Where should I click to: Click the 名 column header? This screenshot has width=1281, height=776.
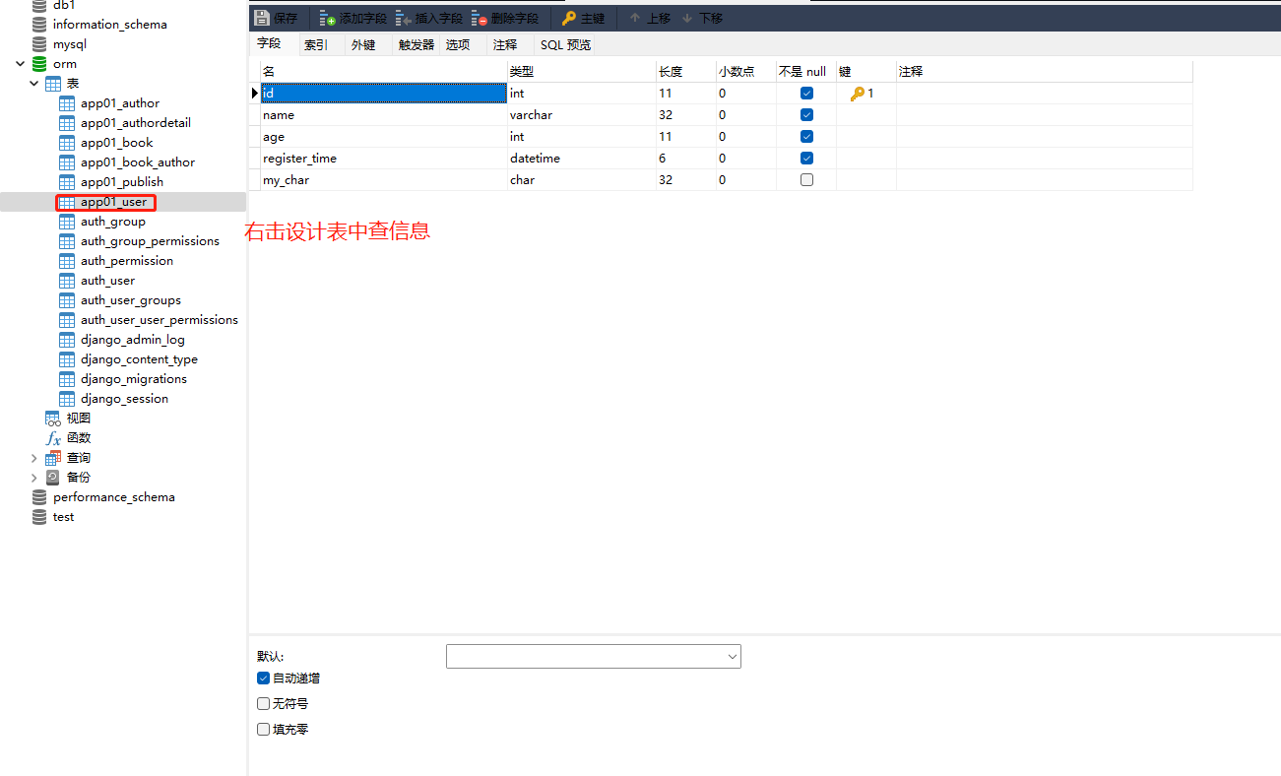click(384, 72)
